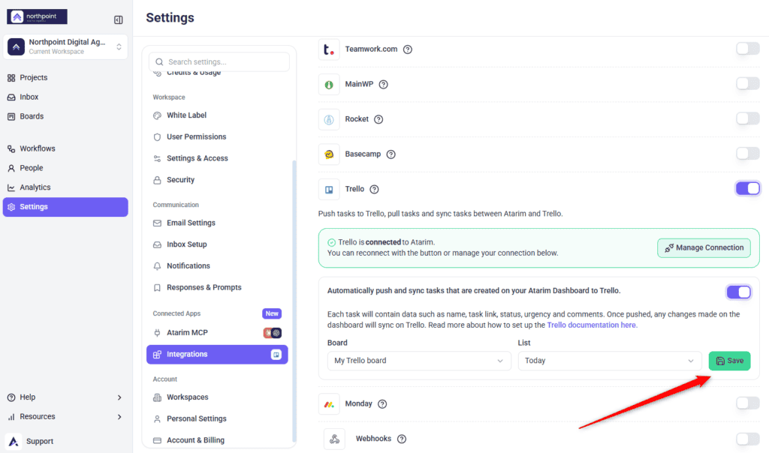Open Analytics in the sidebar

click(35, 187)
